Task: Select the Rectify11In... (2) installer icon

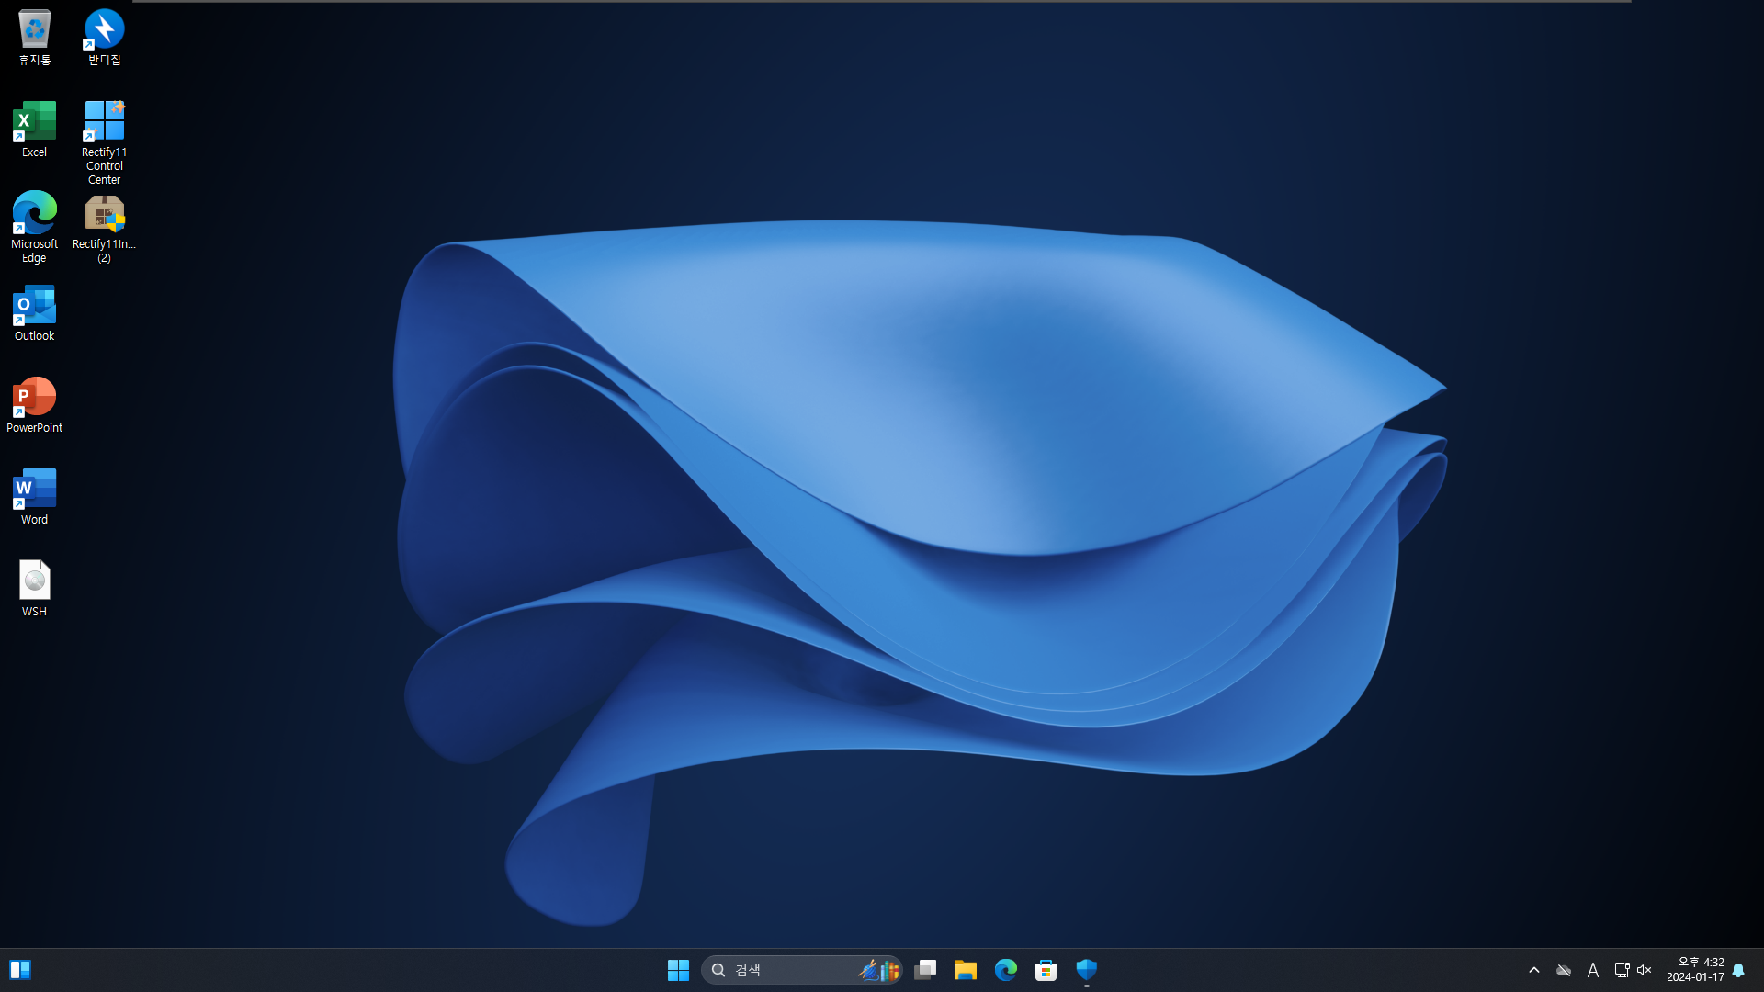Action: tap(104, 228)
